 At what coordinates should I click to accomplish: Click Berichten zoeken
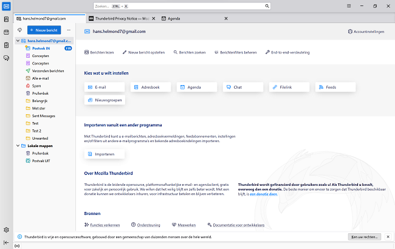[190, 52]
